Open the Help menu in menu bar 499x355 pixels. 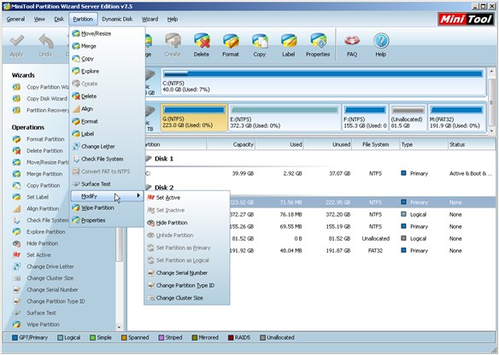click(x=173, y=20)
